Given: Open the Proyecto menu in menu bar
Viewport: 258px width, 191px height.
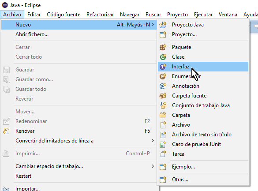Looking at the screenshot, I should coord(177,15).
